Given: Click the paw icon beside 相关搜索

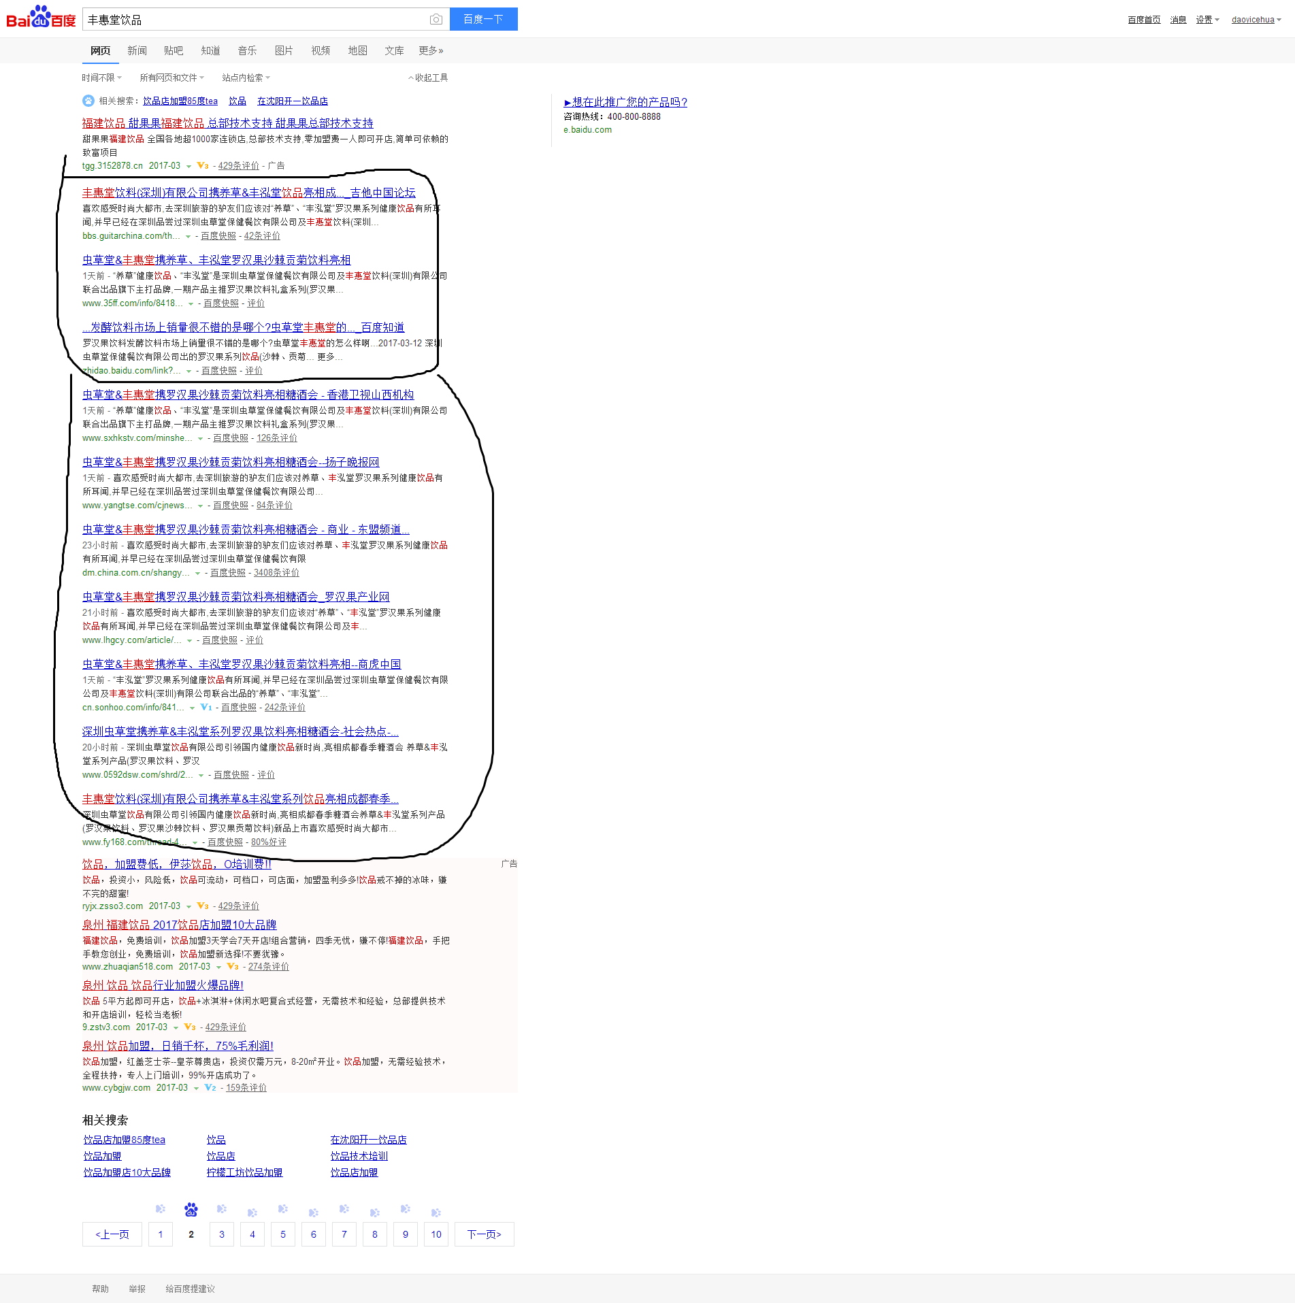Looking at the screenshot, I should tap(88, 101).
